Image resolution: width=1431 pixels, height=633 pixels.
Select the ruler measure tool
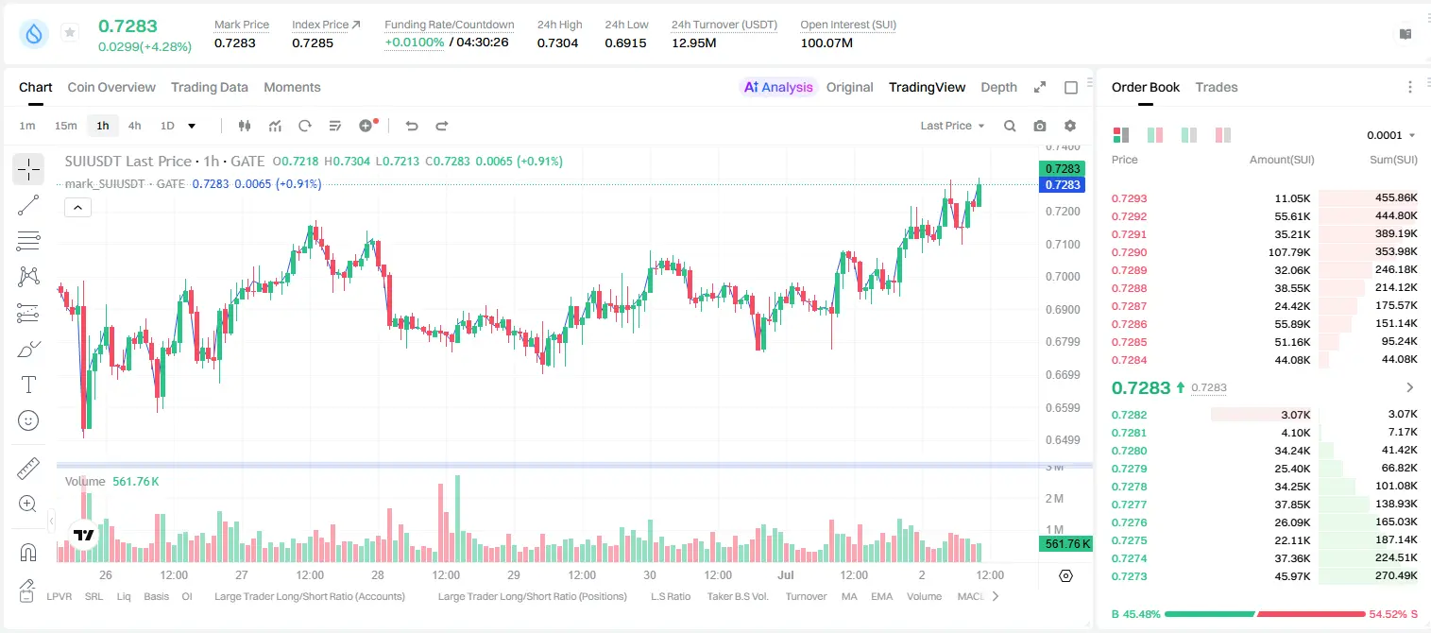point(28,468)
